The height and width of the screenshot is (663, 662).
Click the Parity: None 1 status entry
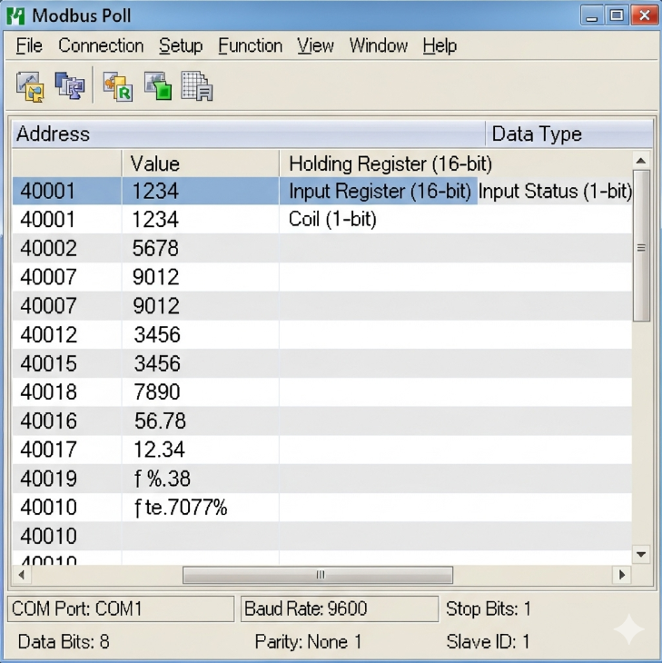308,641
